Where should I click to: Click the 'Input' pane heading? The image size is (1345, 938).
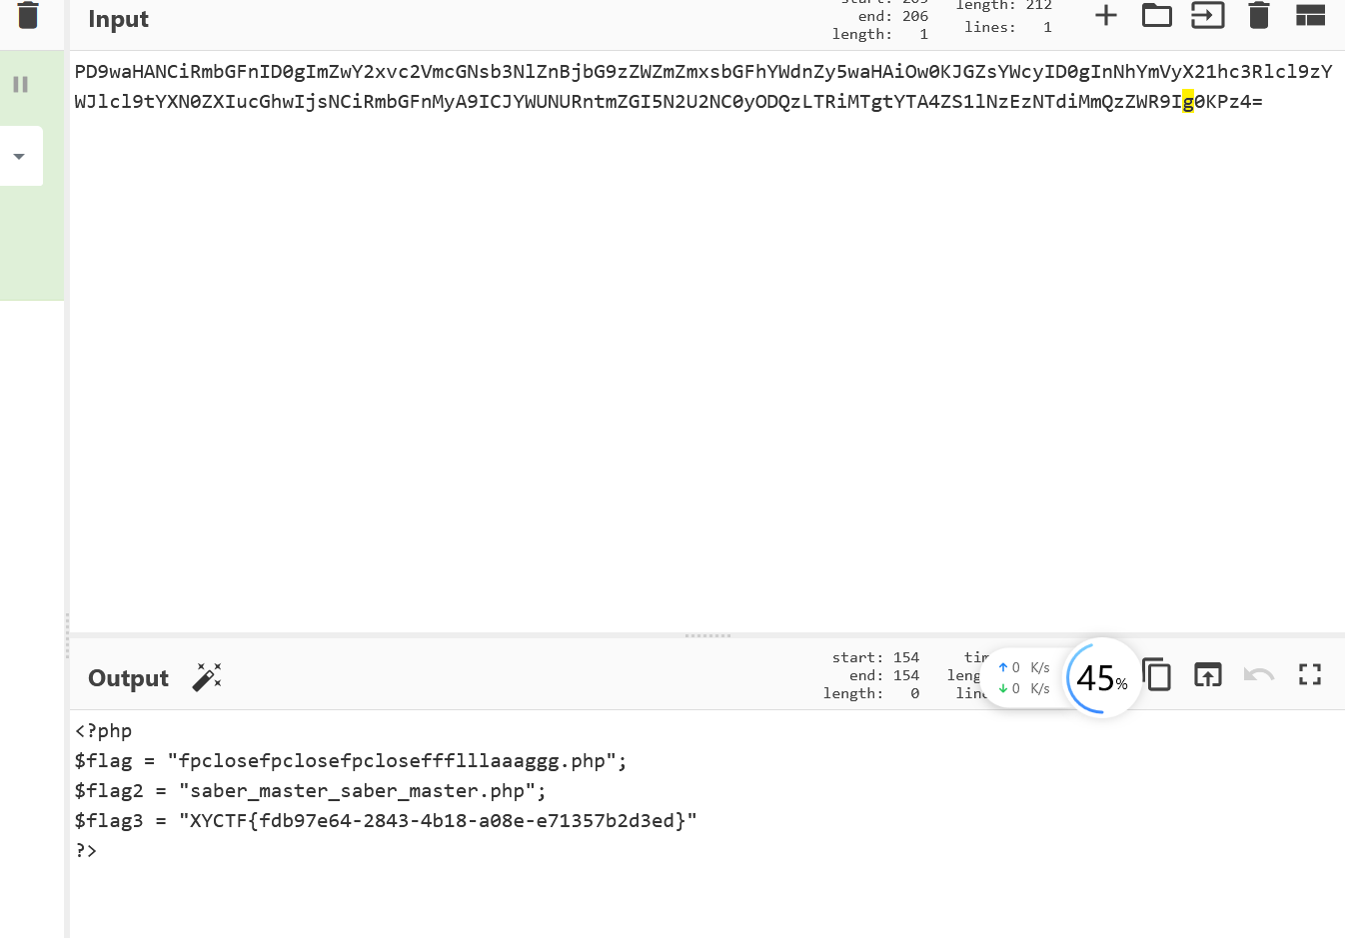coord(118,19)
